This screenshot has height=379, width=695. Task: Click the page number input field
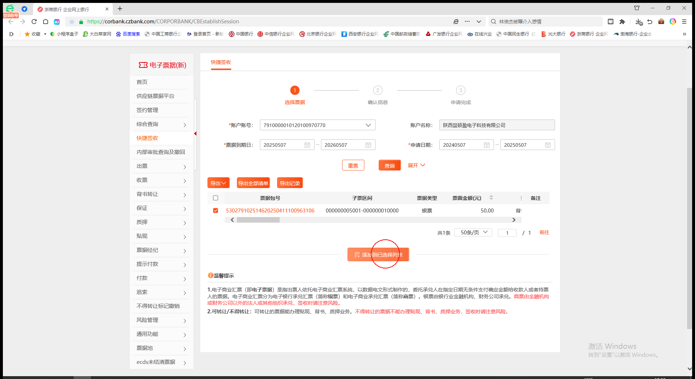coord(507,233)
